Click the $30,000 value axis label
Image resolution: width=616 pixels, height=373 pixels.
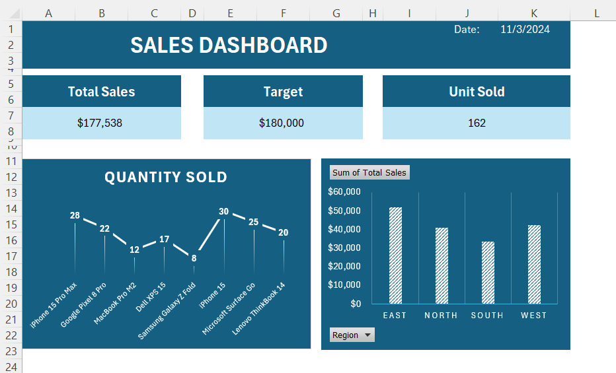click(x=344, y=248)
